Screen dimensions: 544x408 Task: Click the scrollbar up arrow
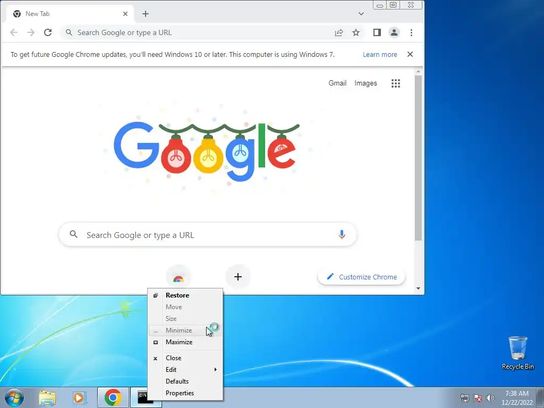click(x=418, y=72)
